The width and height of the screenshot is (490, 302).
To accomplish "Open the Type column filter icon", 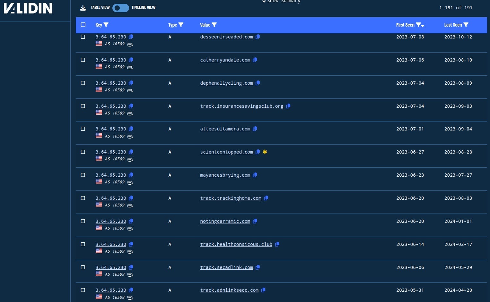I will (181, 25).
